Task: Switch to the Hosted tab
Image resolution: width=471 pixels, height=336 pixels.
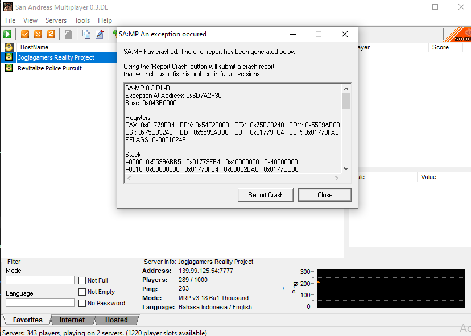Action: tap(117, 320)
